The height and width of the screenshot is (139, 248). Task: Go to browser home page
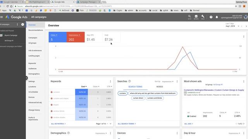11,6
